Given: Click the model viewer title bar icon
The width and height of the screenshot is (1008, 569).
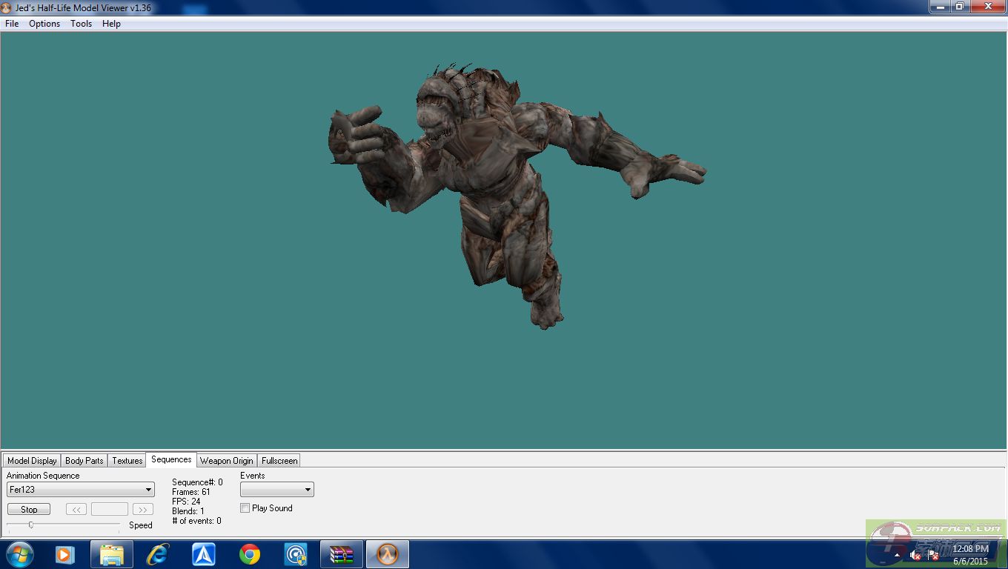Looking at the screenshot, I should pos(7,7).
